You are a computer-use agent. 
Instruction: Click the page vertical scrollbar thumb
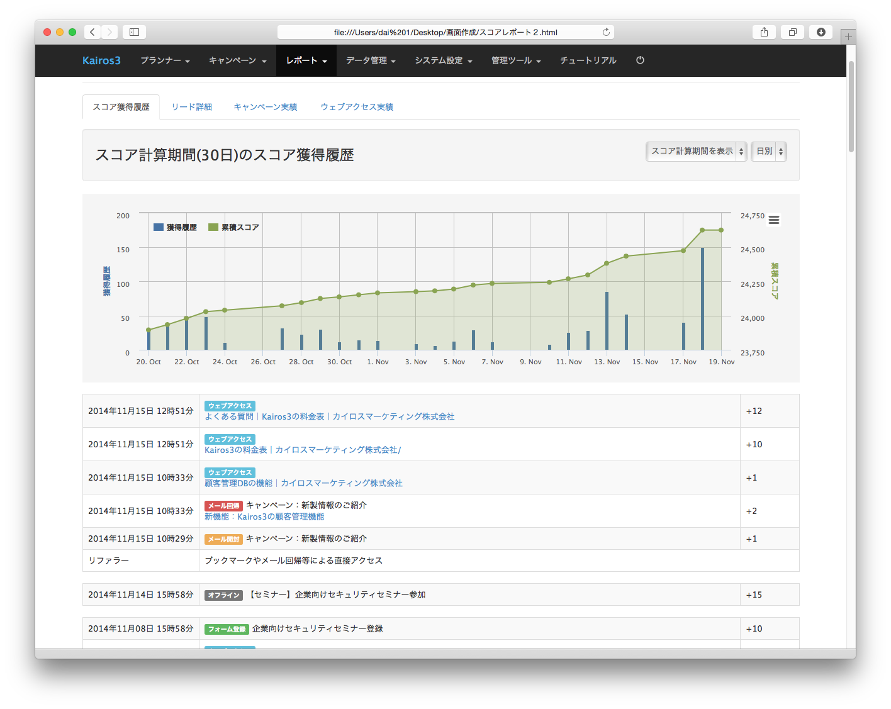851,107
